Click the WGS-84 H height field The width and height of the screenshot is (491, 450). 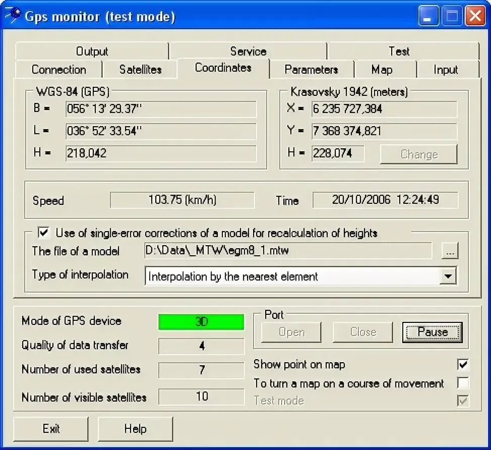(x=161, y=153)
